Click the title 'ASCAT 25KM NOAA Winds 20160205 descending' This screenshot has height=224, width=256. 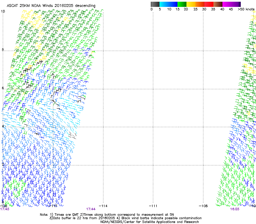coord(51,6)
